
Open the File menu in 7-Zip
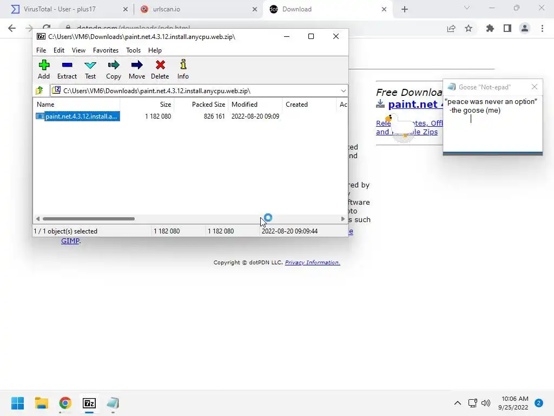click(41, 50)
